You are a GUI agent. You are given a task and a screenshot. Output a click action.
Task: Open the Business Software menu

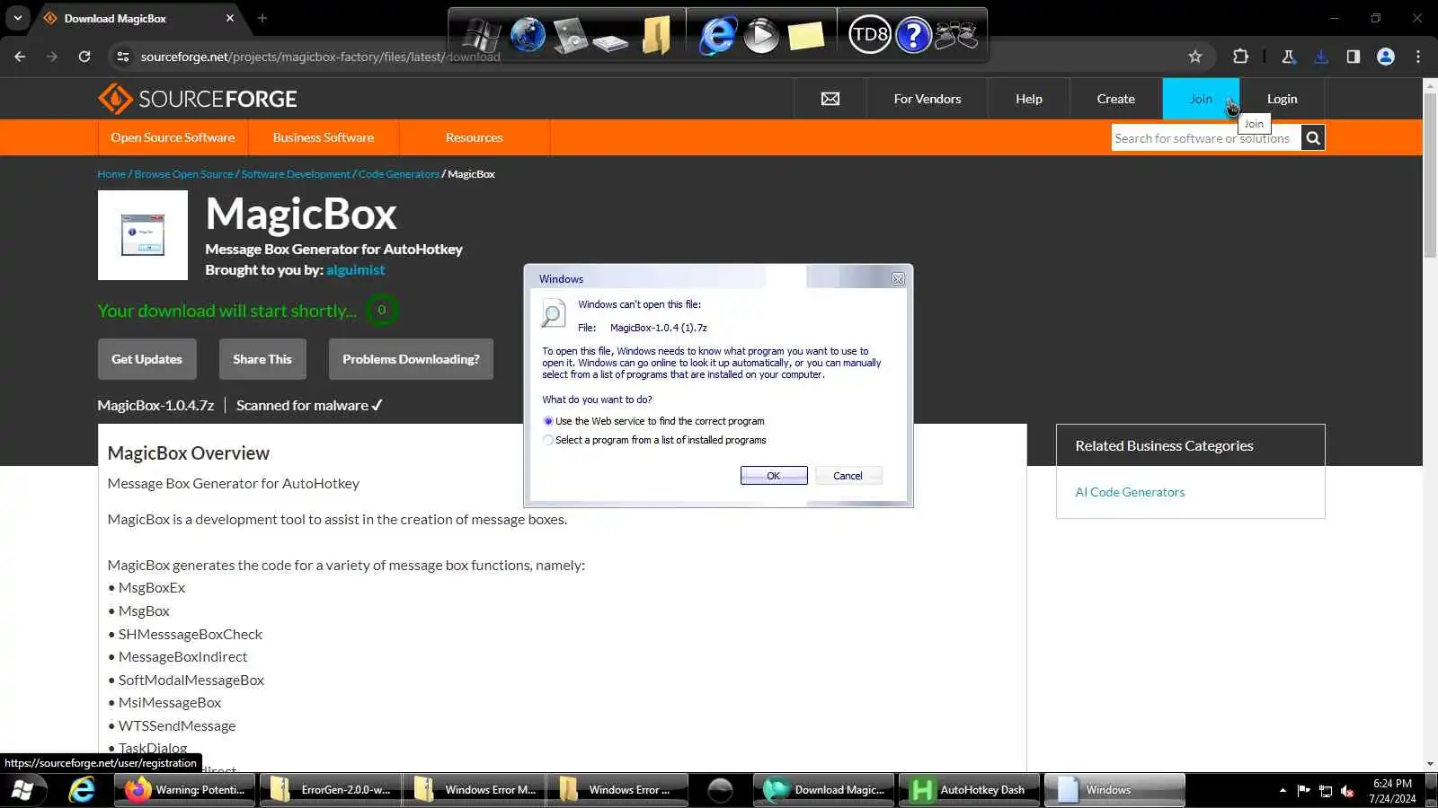[324, 137]
